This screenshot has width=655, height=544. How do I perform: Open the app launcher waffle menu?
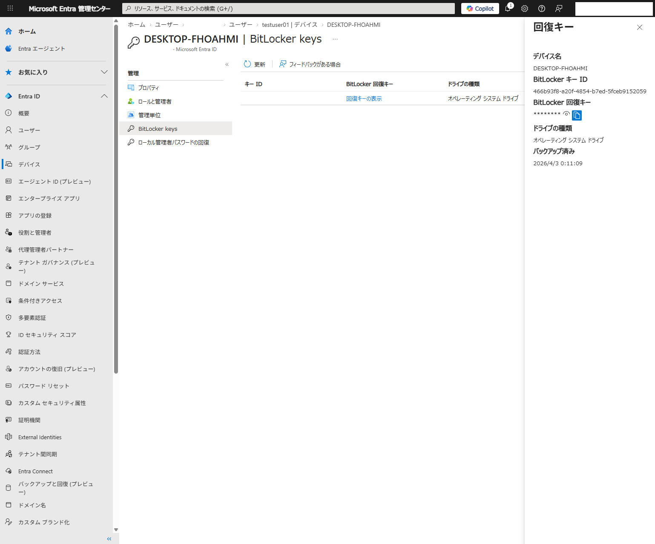click(10, 9)
